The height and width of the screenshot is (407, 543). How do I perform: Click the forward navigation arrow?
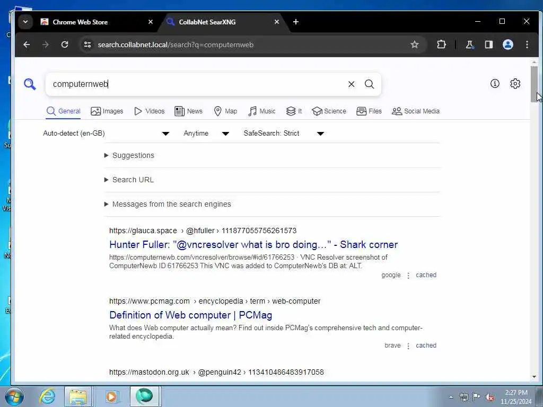pos(46,45)
